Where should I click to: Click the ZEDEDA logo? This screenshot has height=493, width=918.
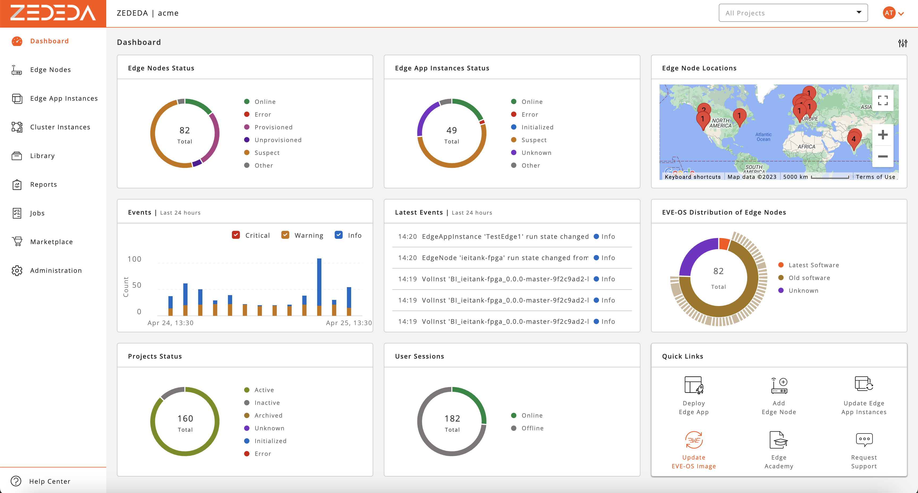[x=53, y=13]
